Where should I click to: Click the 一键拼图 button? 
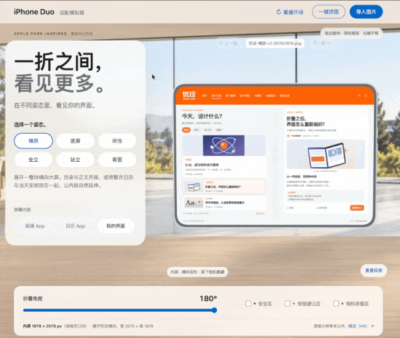tap(329, 12)
